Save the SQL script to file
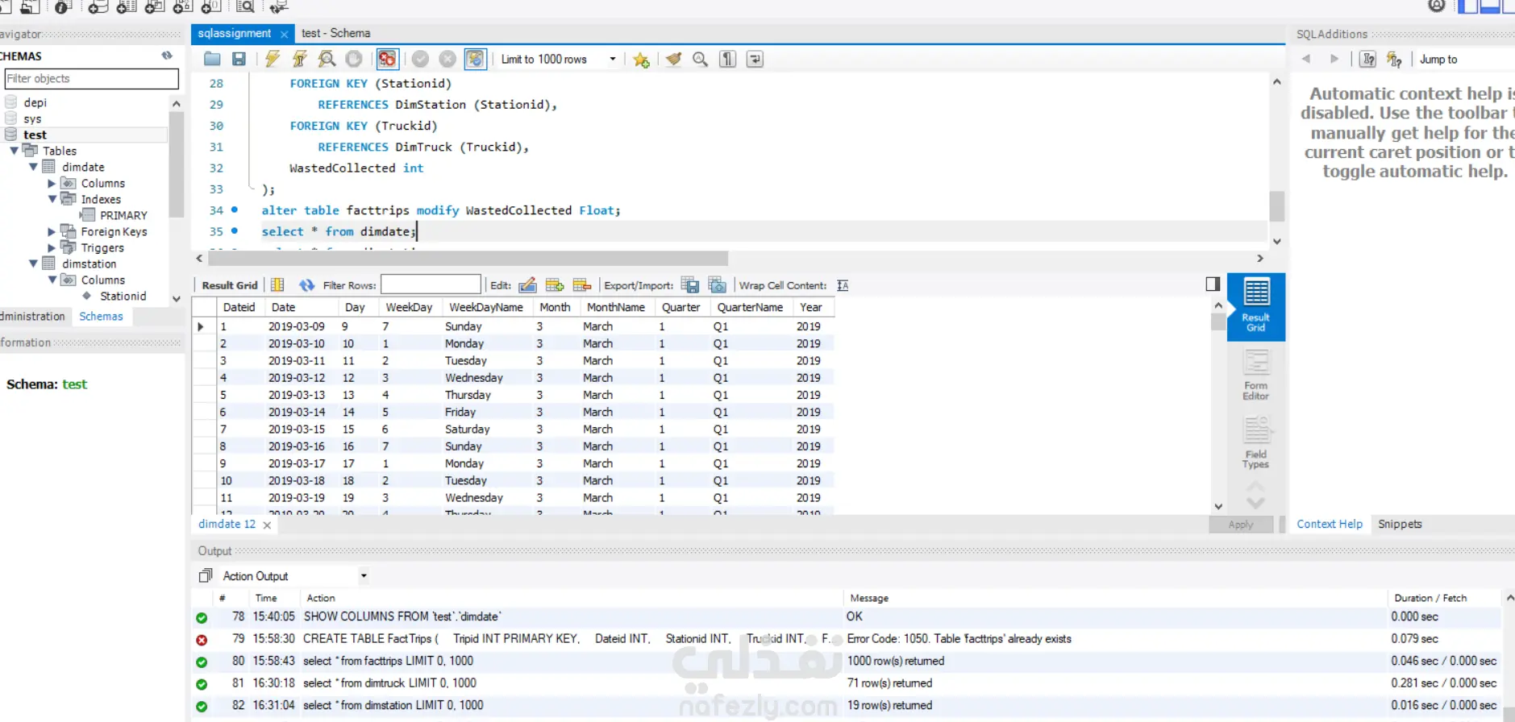This screenshot has height=722, width=1515. [239, 59]
